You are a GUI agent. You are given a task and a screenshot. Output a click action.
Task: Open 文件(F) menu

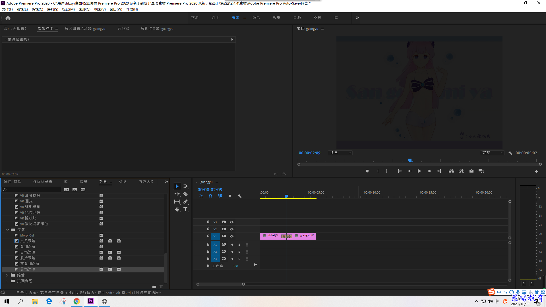coord(7,9)
